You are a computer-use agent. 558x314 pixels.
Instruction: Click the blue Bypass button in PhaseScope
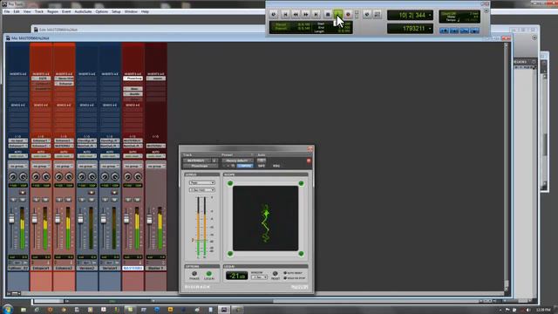pos(244,166)
